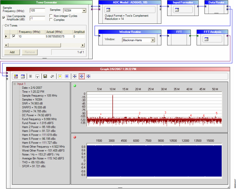Click the Remove button under CW Tones
The width and height of the screenshot is (236, 189).
[x=30, y=52]
